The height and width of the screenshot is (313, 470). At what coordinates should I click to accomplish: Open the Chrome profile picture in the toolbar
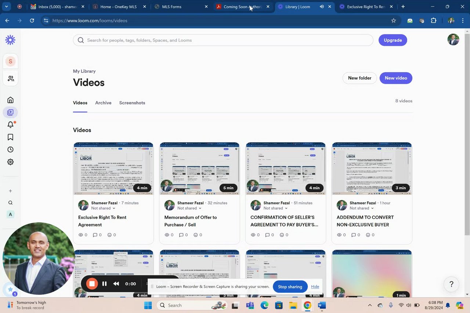[451, 21]
